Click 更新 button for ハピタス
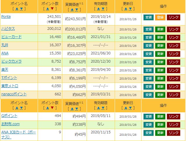186x141 pixels. pos(160,30)
